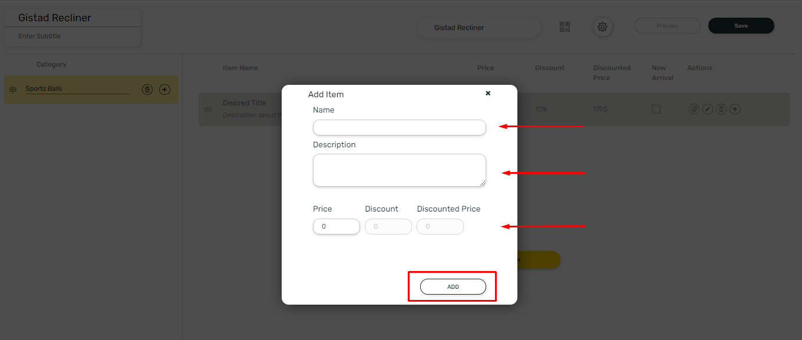This screenshot has width=802, height=340.
Task: Select the duplicate icon for Desired Title item
Action: coord(694,108)
